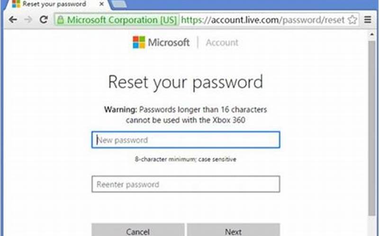Bookmark page with the star icon
Screen dimensions: 379x236
352,20
